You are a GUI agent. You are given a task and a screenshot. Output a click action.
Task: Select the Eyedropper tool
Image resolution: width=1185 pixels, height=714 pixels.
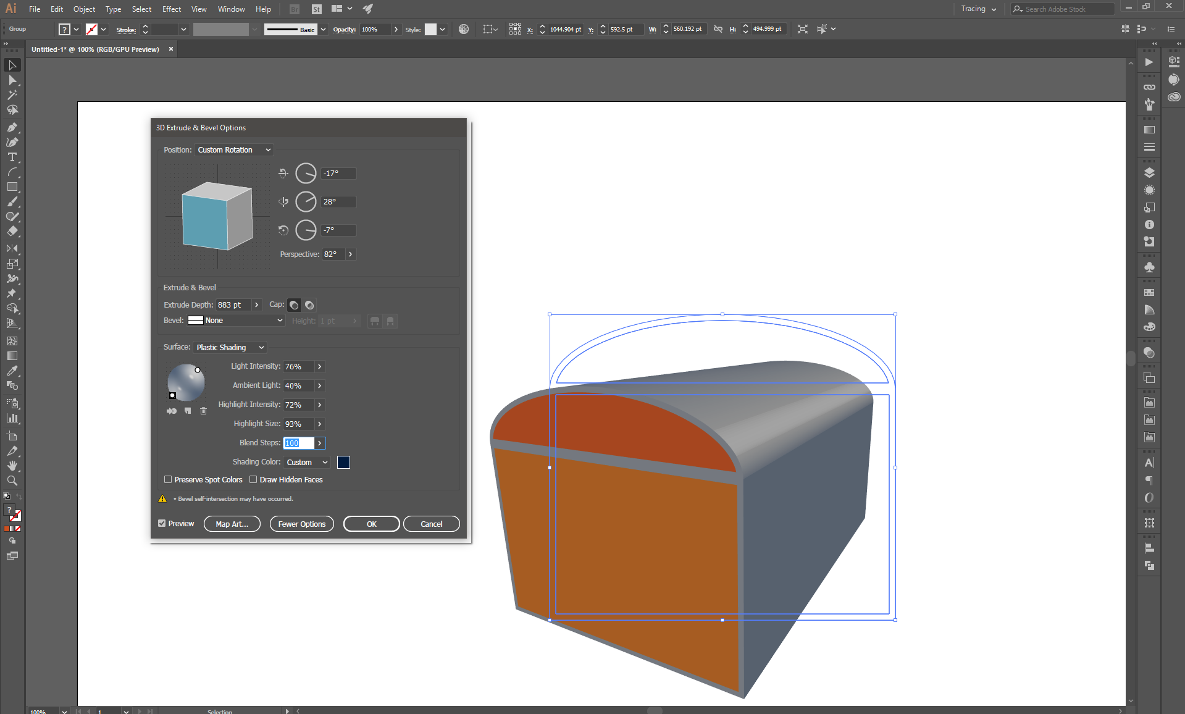[12, 371]
